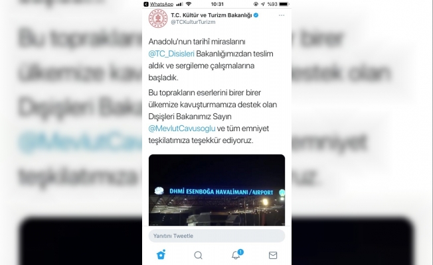Focus the 'Yanıtını Tweetle' reply field
Viewport: 433px width, 265px height.
[x=217, y=236]
